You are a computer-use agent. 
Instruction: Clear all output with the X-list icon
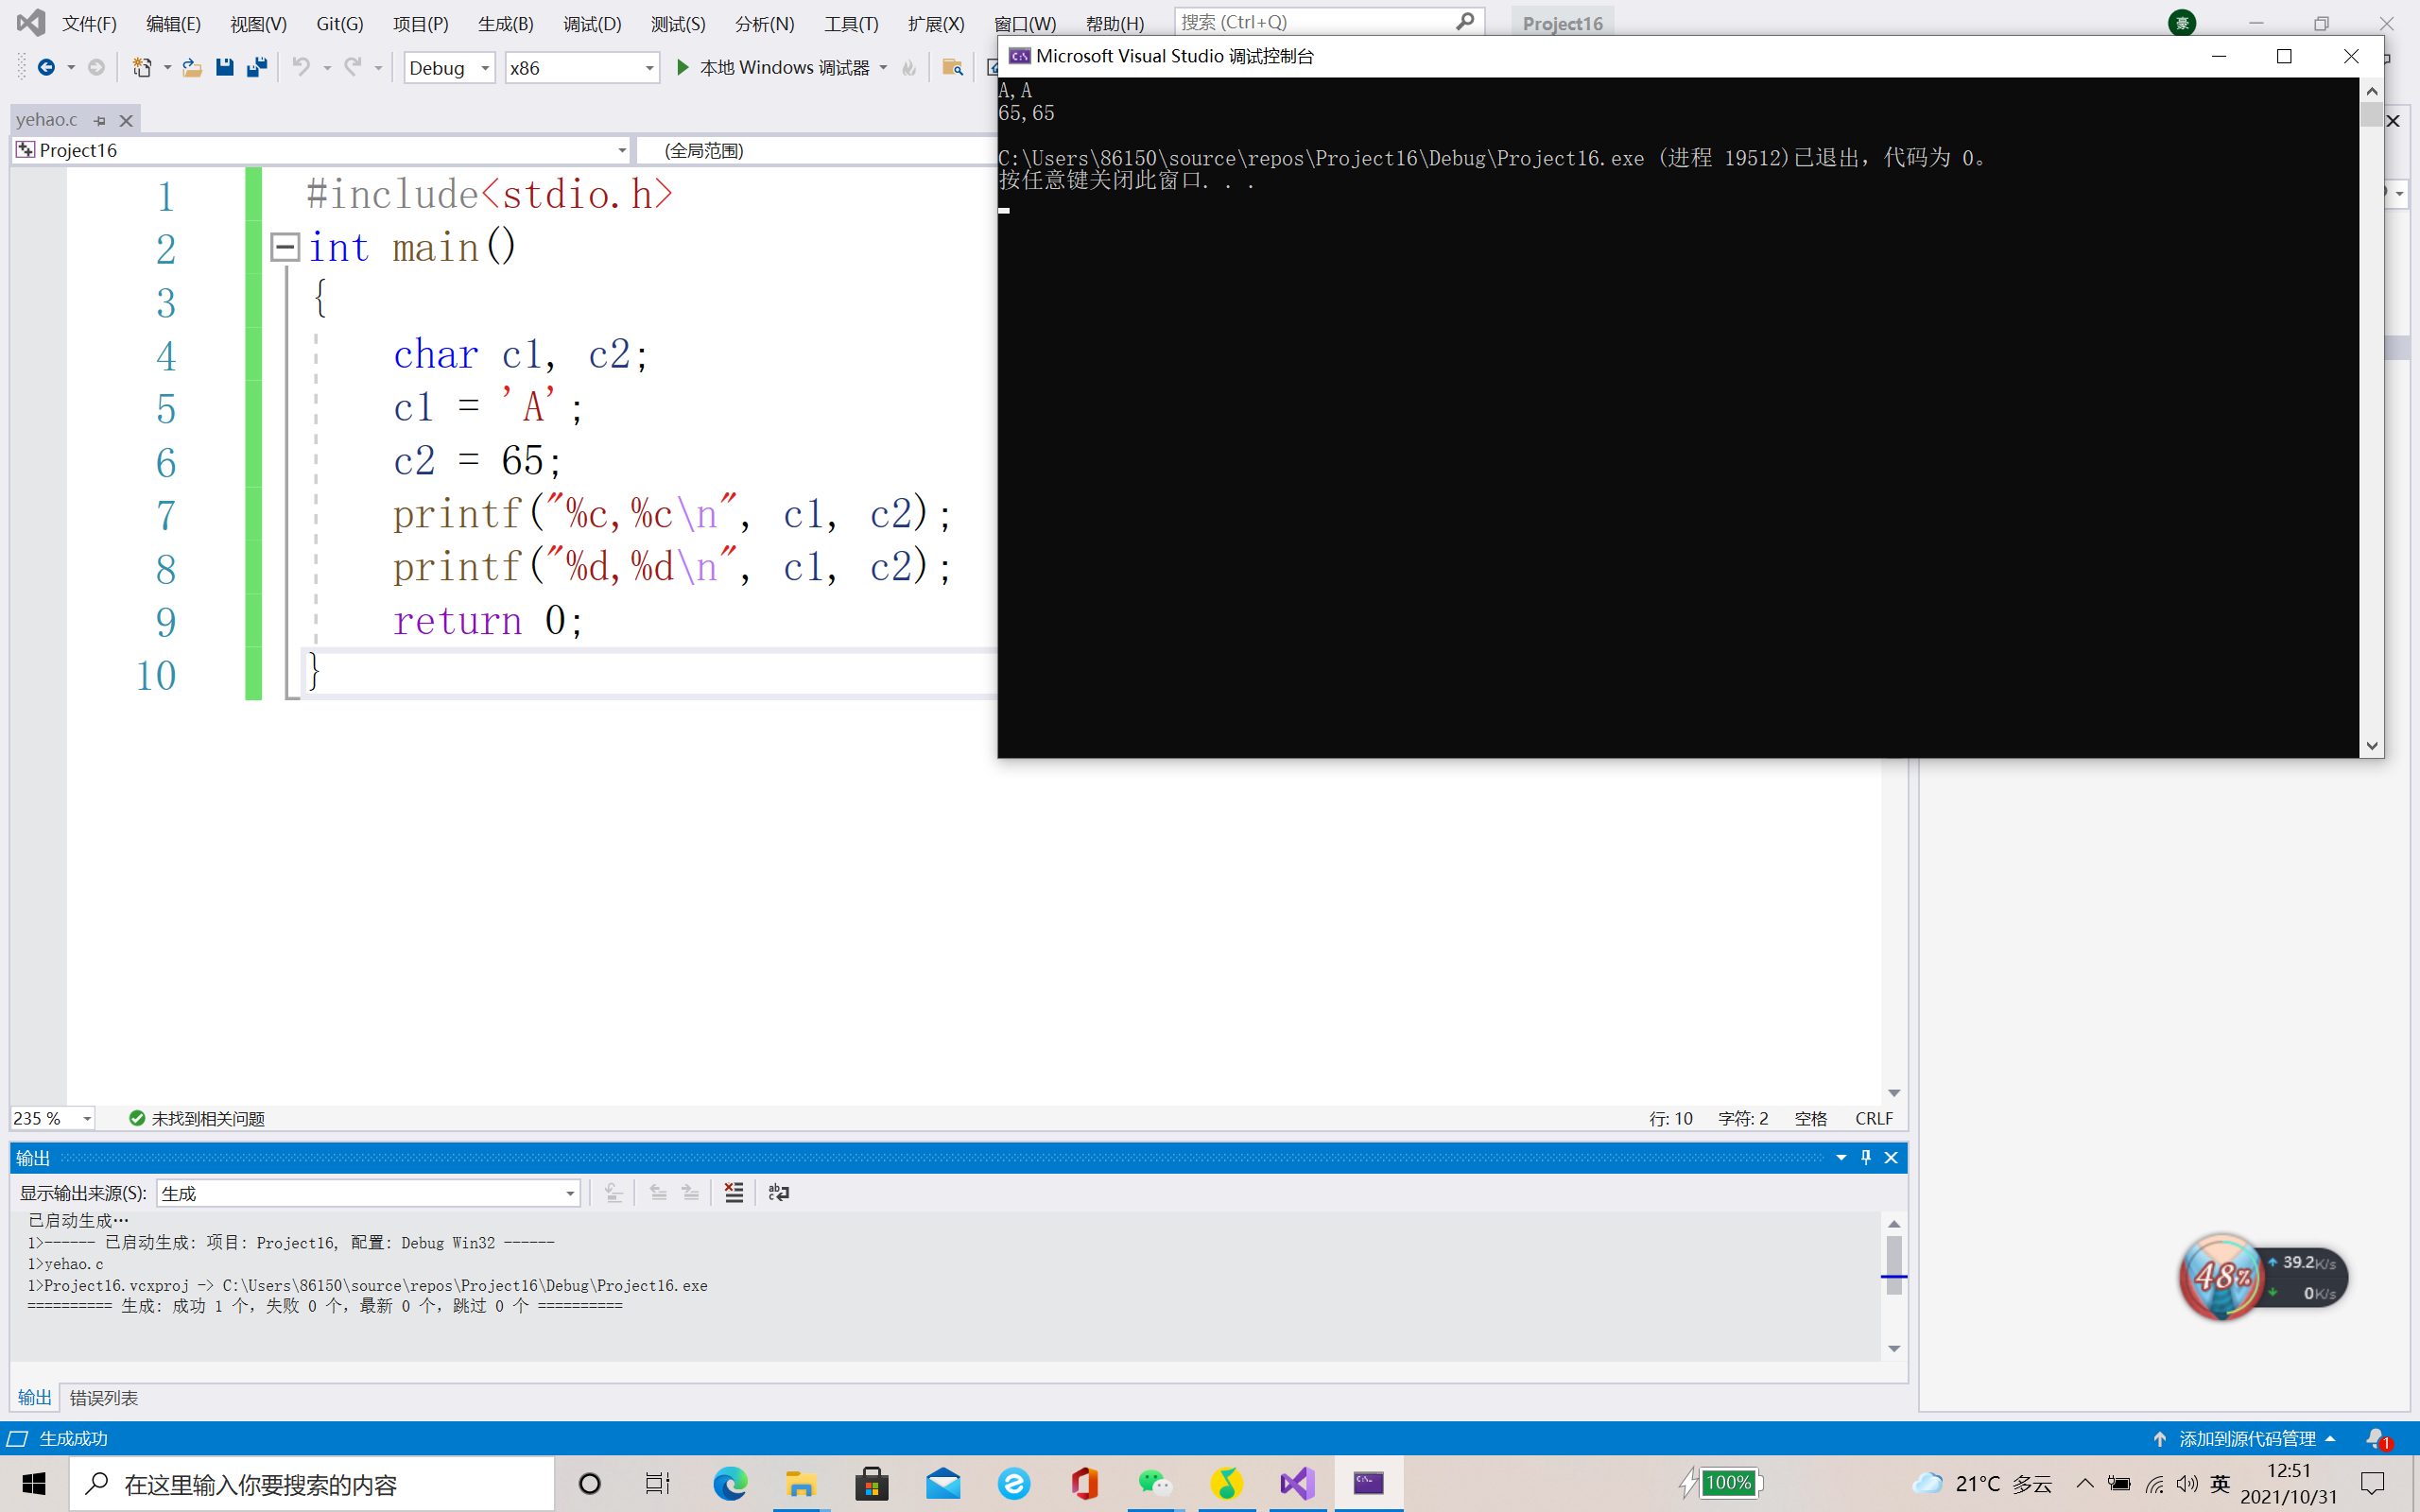(x=734, y=1192)
